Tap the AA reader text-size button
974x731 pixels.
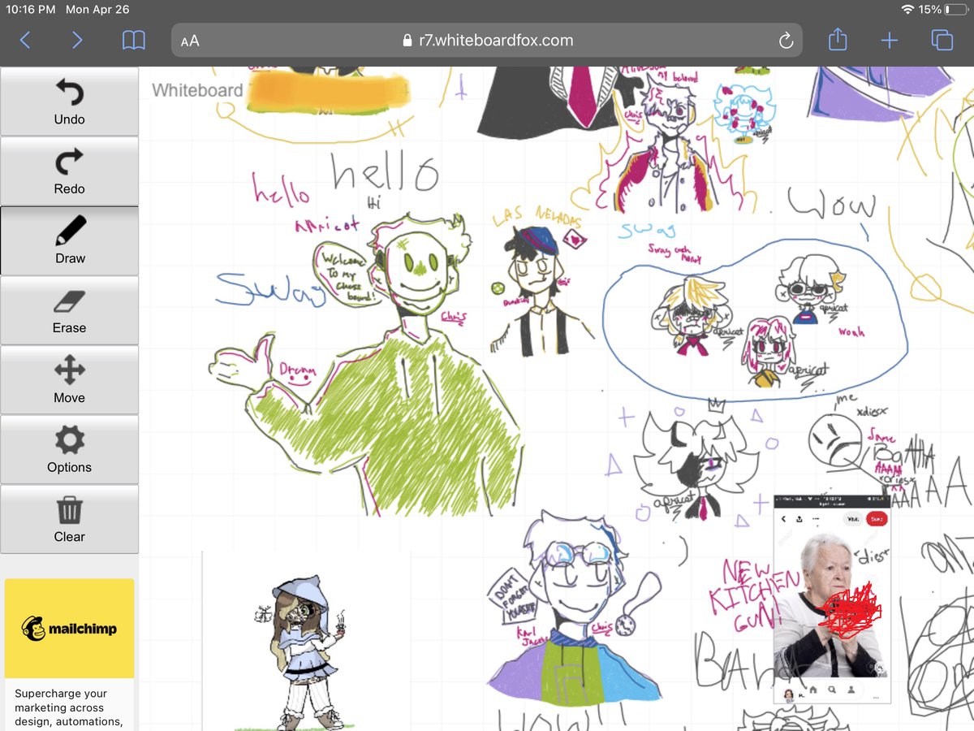190,41
